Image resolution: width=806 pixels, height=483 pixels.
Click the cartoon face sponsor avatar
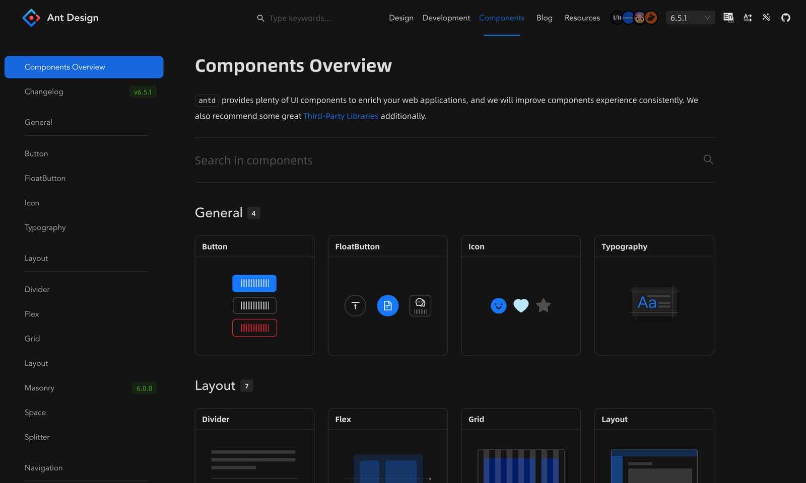[x=639, y=18]
